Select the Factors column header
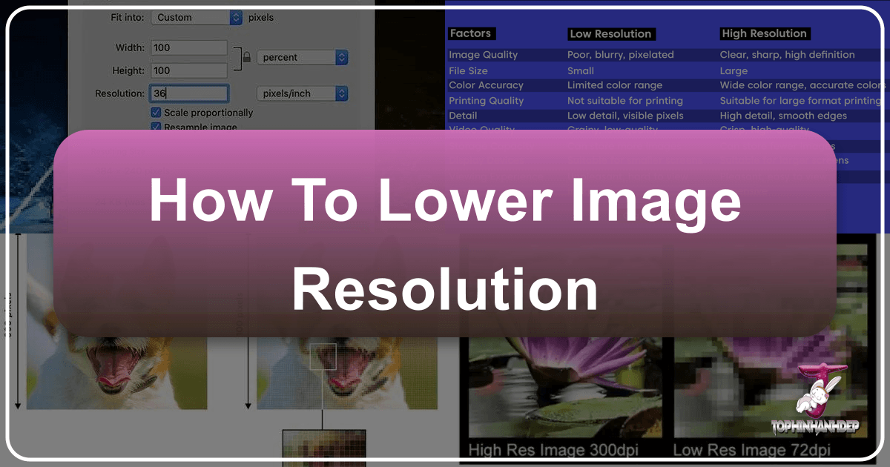The height and width of the screenshot is (467, 890). click(470, 33)
